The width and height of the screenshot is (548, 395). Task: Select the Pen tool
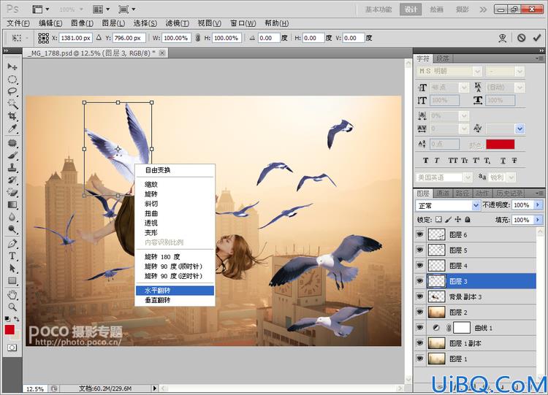pos(12,243)
